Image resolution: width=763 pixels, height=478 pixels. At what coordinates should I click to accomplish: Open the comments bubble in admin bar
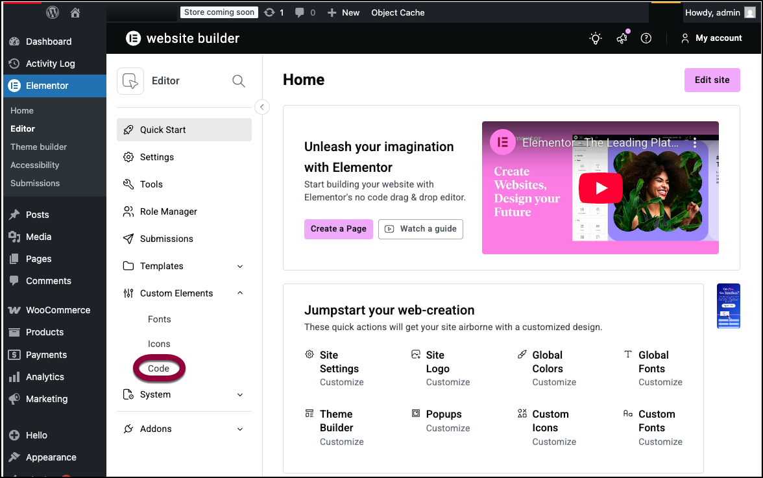coord(300,12)
